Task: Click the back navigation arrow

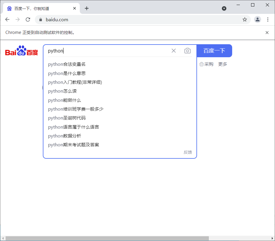Action: coord(7,19)
